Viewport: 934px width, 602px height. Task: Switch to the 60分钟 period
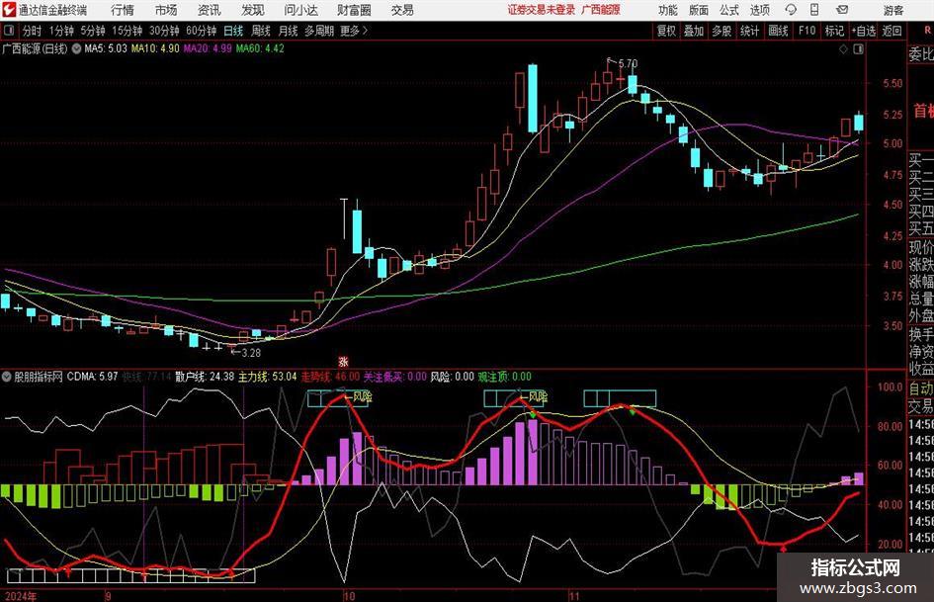coord(202,31)
